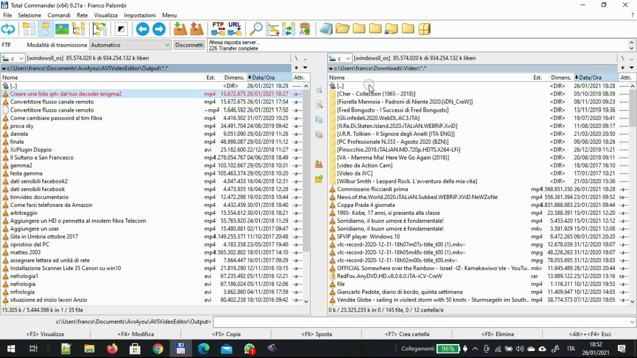This screenshot has height=358, width=637.
Task: Click the F5 Copia button
Action: pos(226,334)
